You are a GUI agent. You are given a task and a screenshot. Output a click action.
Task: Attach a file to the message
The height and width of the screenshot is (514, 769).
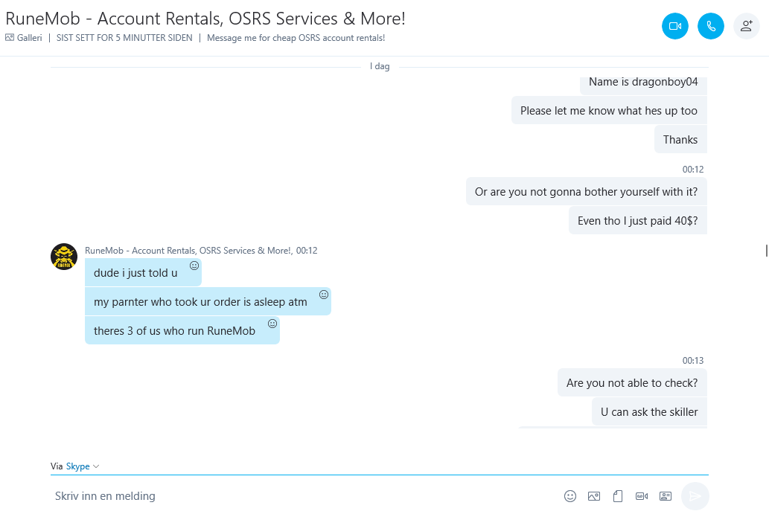click(x=618, y=496)
